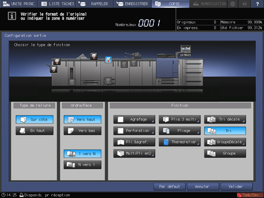Image resolution: width=264 pixels, height=198 pixels.
Task: Select the left grey tray icon near center
Action: point(124,64)
